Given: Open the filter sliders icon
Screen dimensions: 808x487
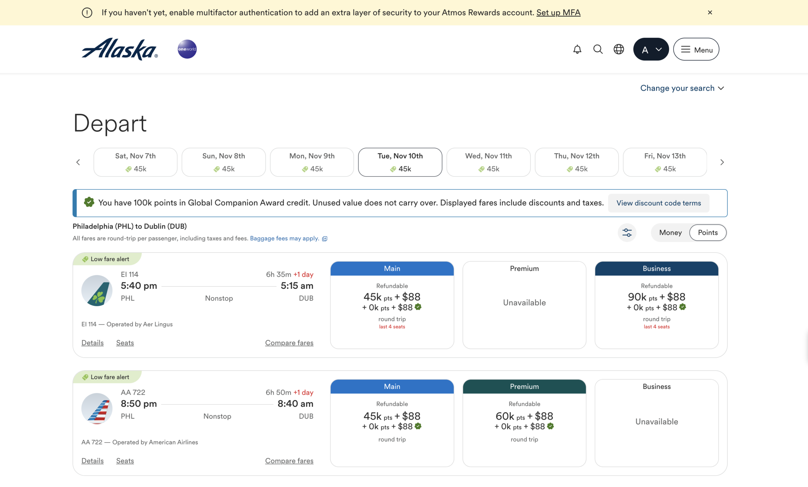Looking at the screenshot, I should point(627,233).
